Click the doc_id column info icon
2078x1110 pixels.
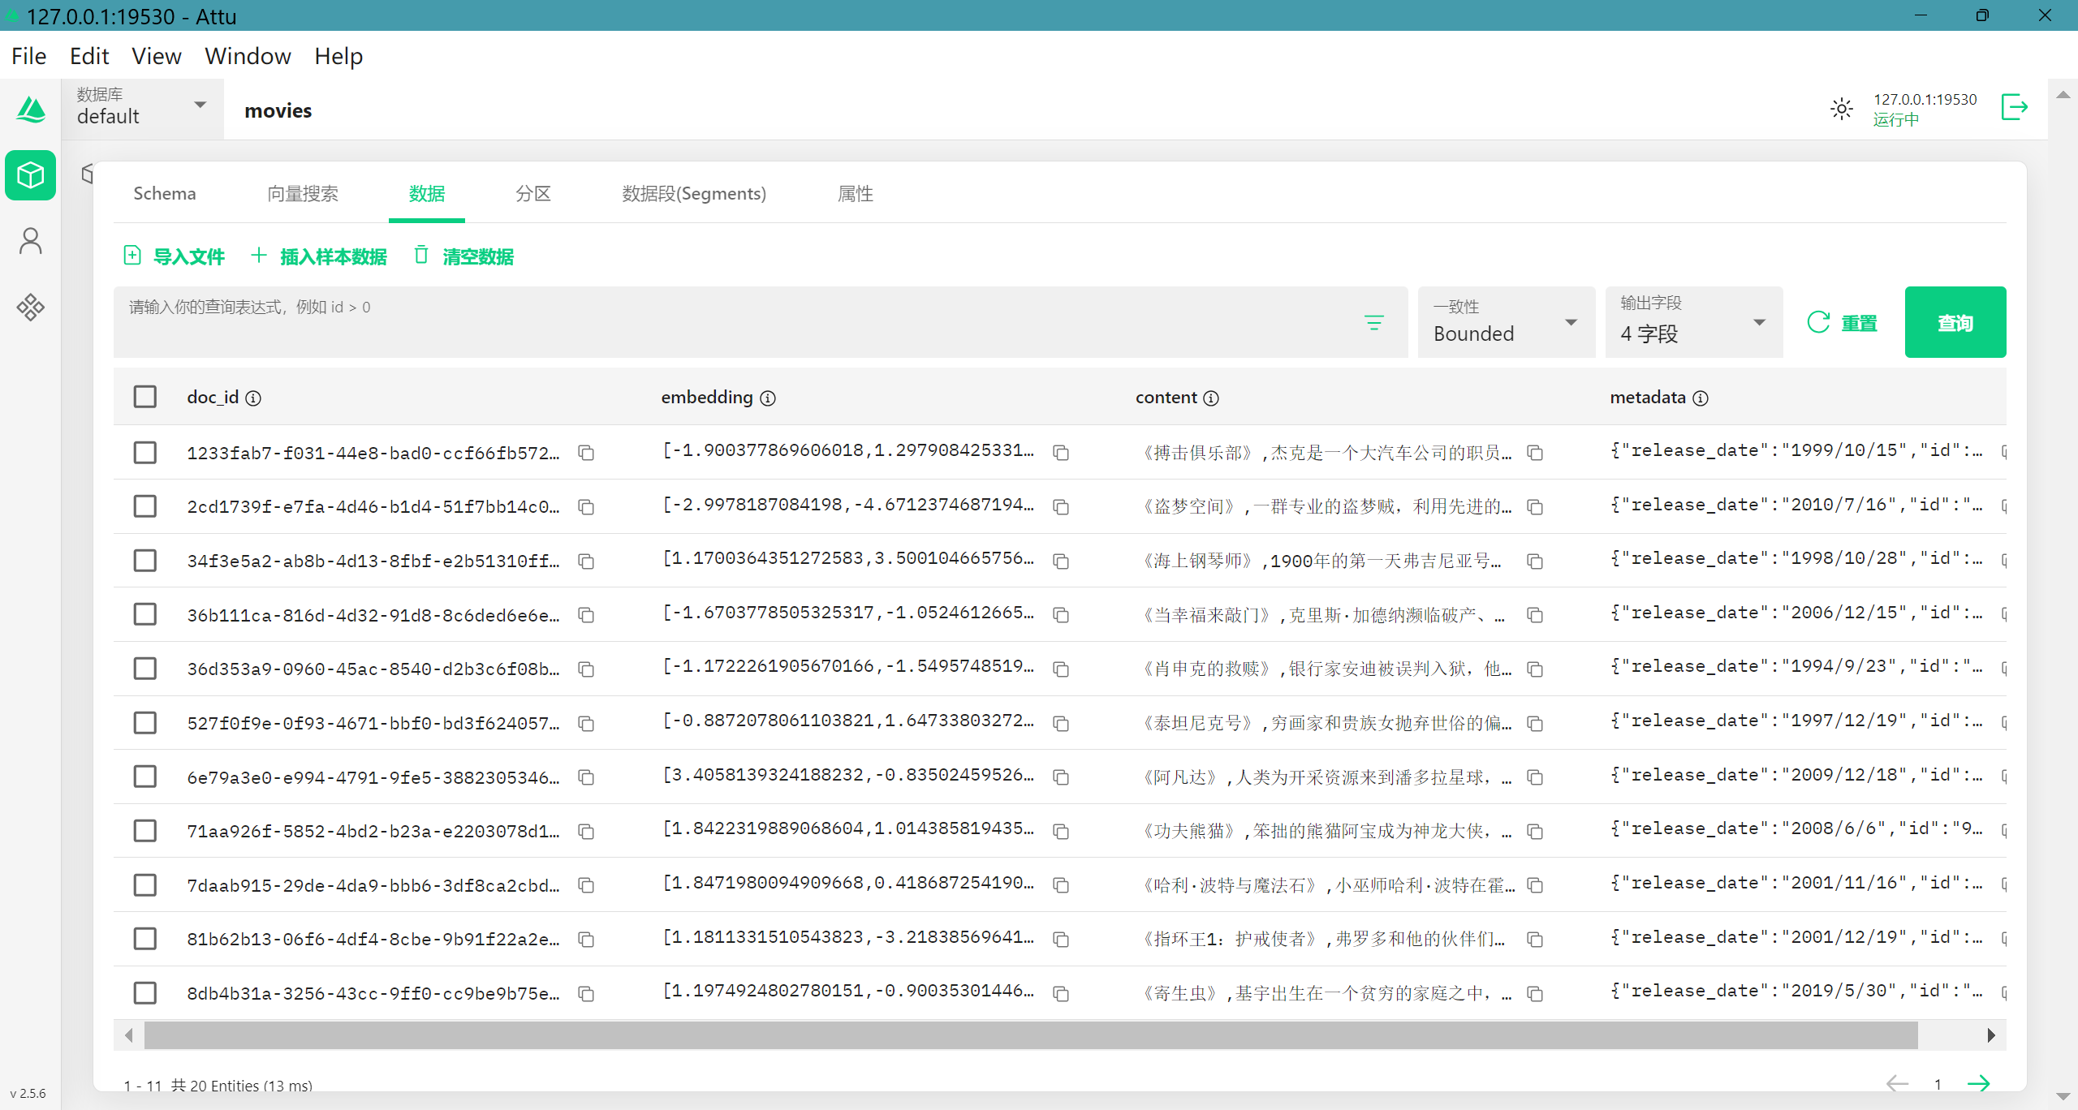[253, 398]
